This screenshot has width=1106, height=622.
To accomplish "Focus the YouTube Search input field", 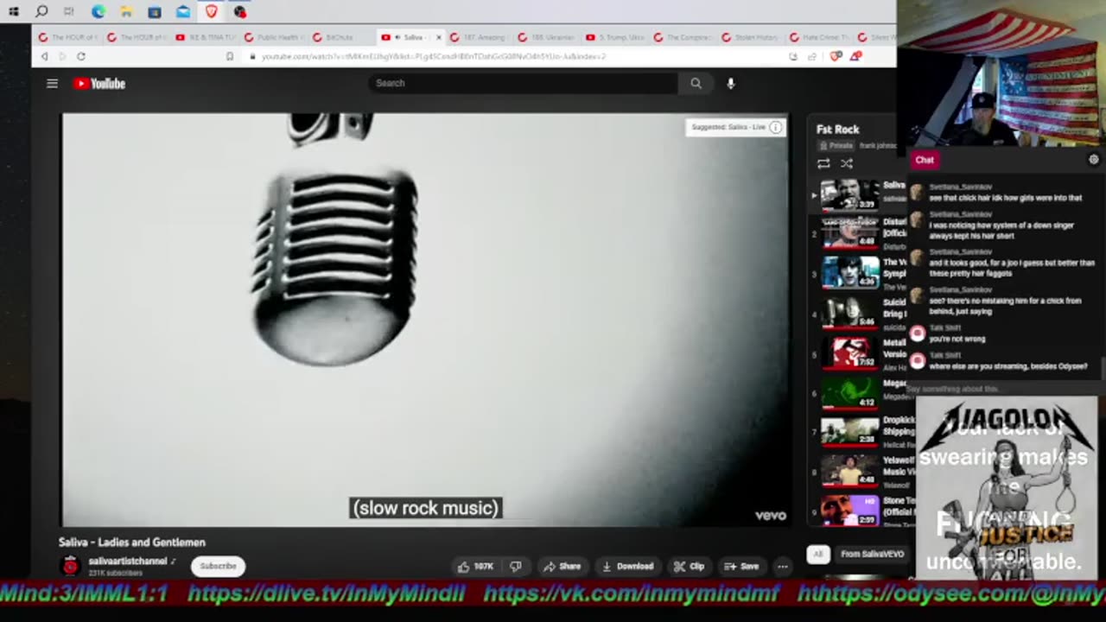I will (x=524, y=83).
